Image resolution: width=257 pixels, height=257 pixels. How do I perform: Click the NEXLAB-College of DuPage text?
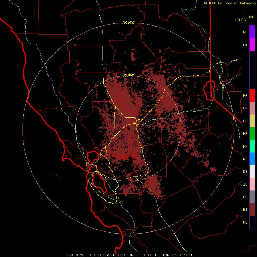(x=228, y=3)
